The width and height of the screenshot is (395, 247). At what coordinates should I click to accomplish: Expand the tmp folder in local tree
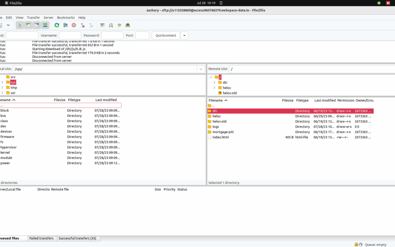pos(2,88)
